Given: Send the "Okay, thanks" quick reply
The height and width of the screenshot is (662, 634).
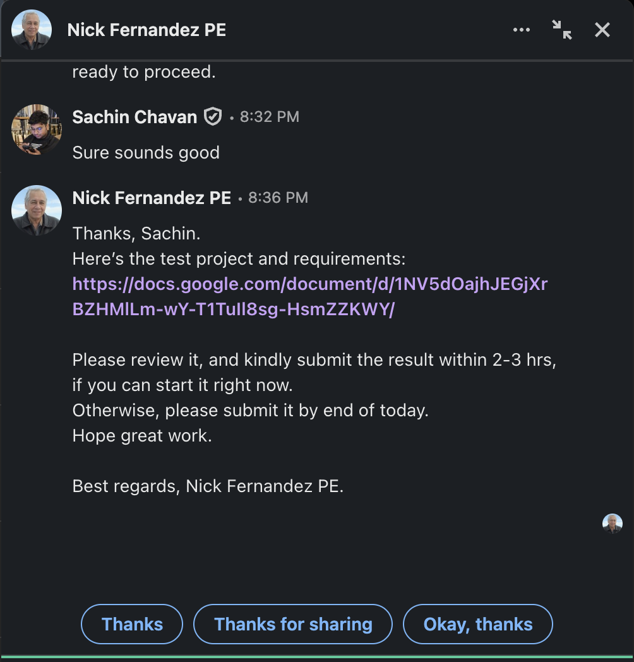Looking at the screenshot, I should point(478,624).
